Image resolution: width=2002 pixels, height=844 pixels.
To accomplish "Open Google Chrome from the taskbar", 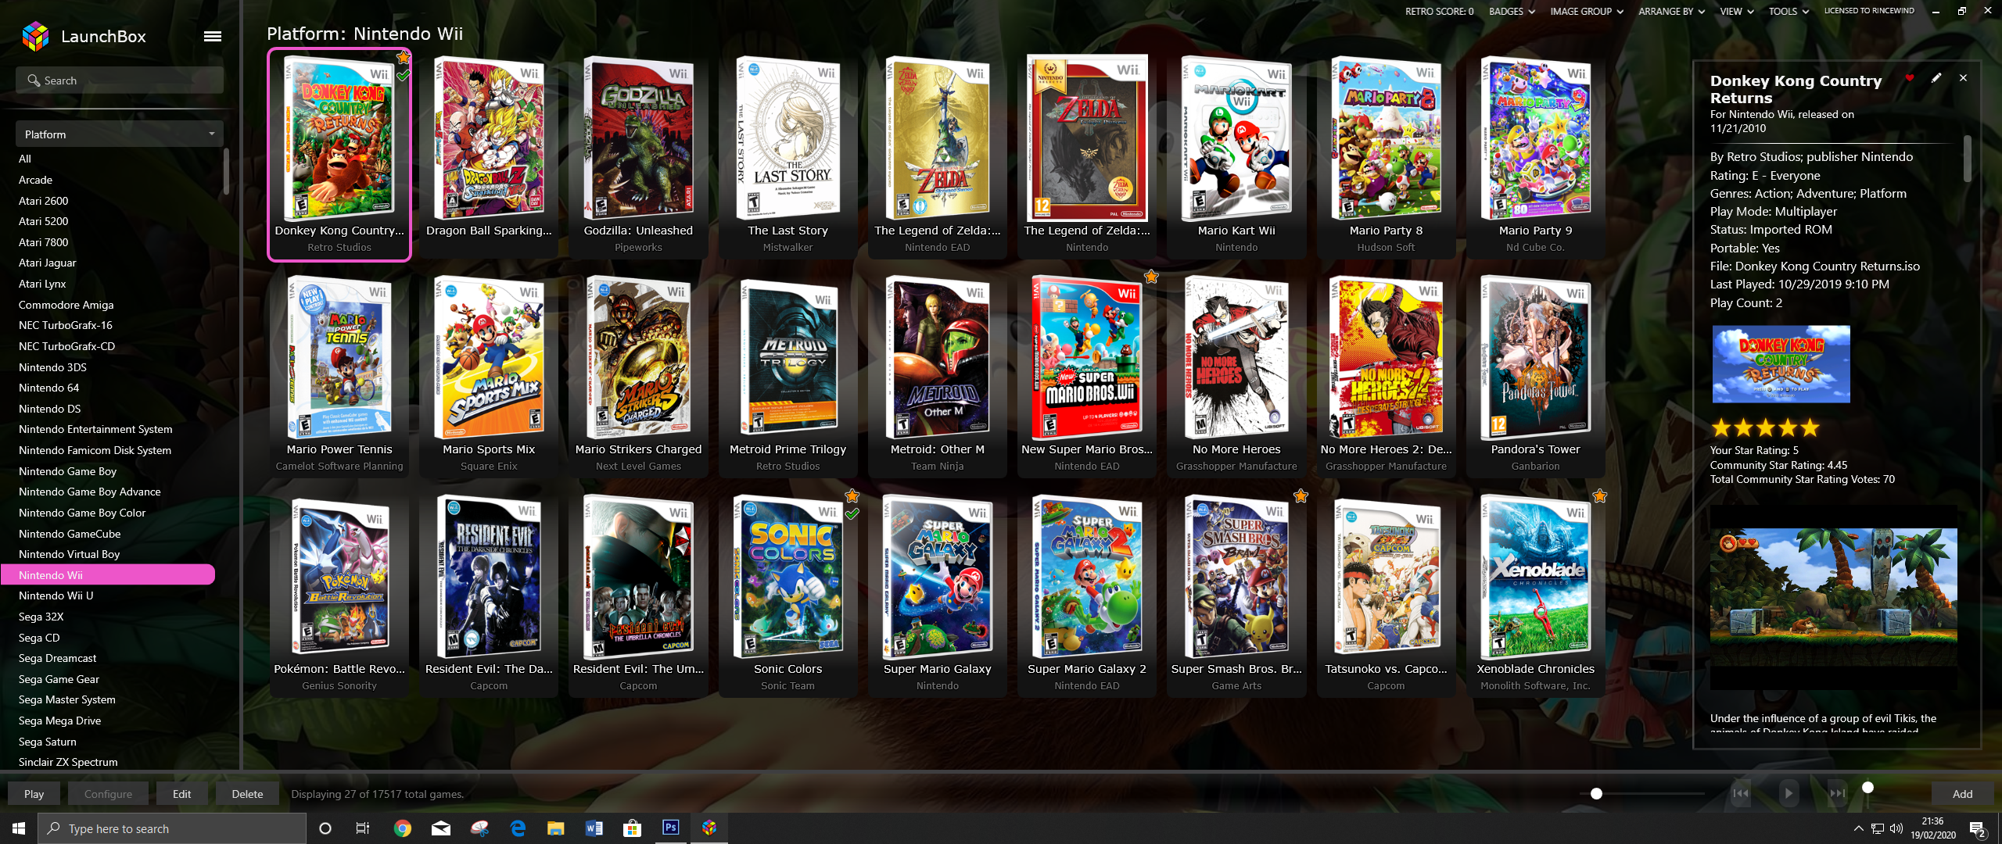I will (403, 828).
